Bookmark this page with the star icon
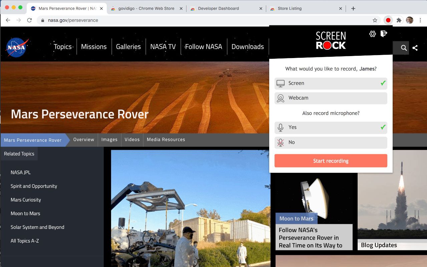The height and width of the screenshot is (267, 427). 375,20
